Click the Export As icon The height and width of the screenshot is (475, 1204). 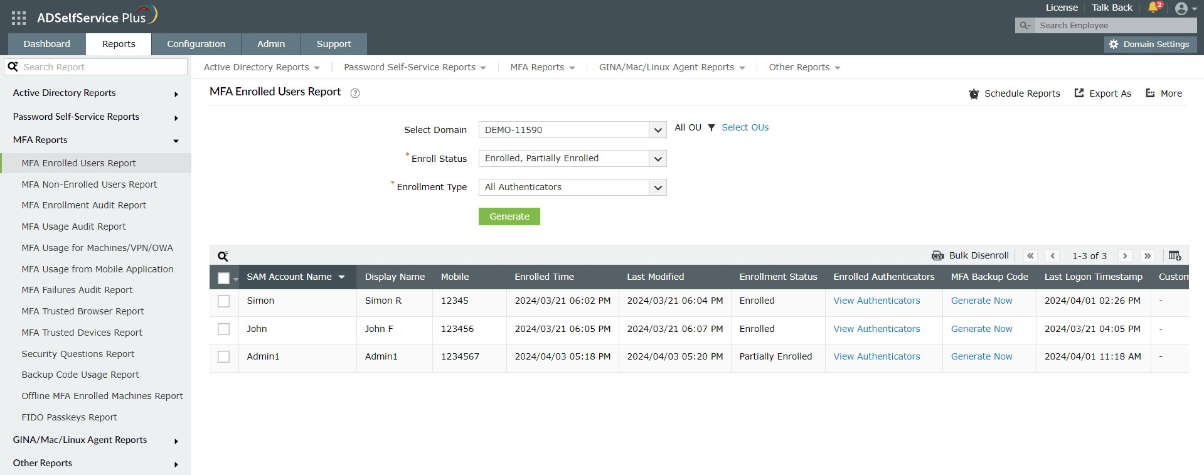[1079, 93]
